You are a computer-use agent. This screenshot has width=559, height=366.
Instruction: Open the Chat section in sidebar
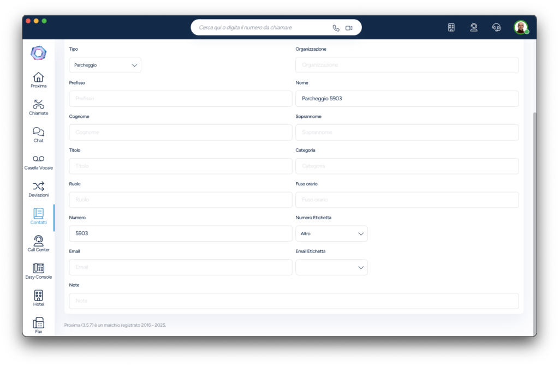pos(38,135)
